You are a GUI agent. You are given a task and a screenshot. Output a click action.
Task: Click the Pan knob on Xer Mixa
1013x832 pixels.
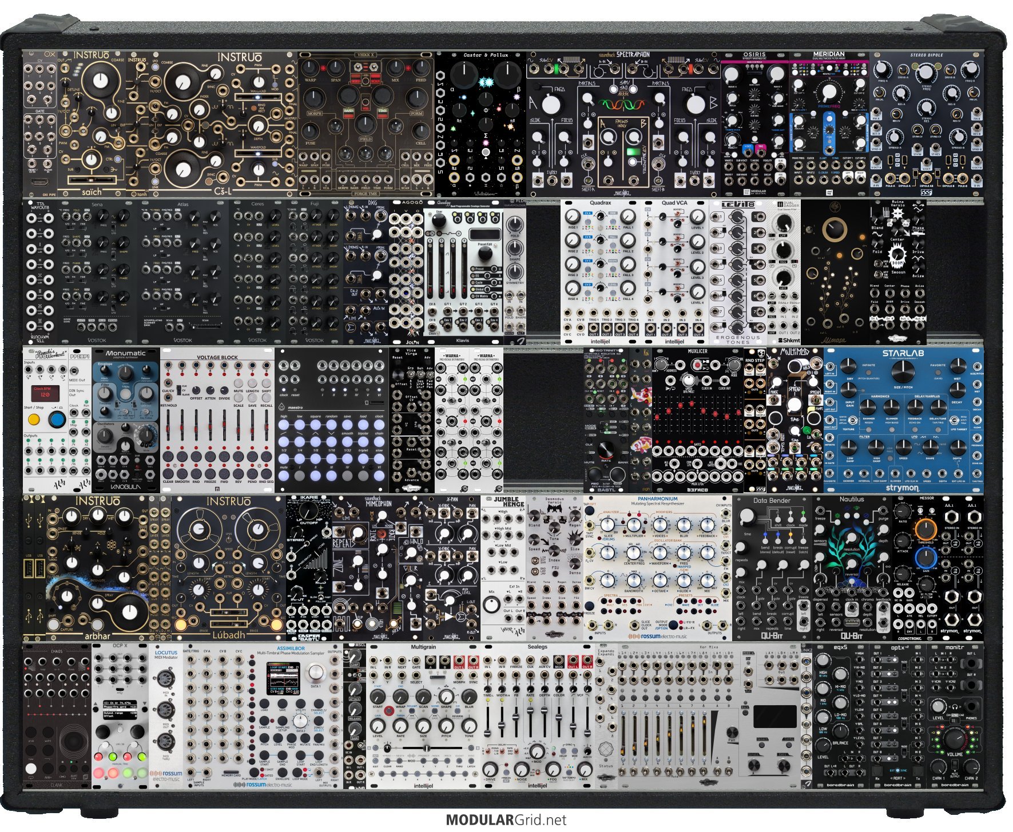tap(732, 731)
